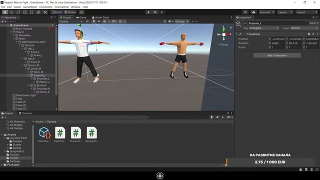Select Directional Light in Hierarchy
320x180 pixels.
point(25,95)
